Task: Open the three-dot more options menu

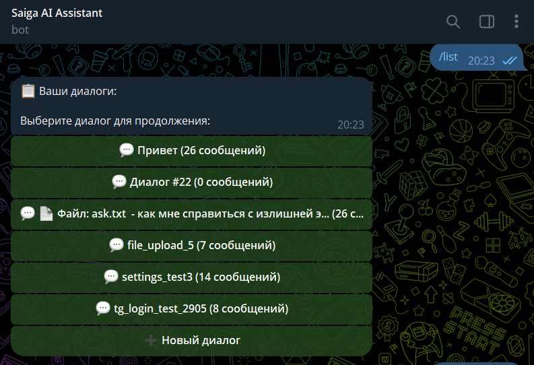Action: 516,22
